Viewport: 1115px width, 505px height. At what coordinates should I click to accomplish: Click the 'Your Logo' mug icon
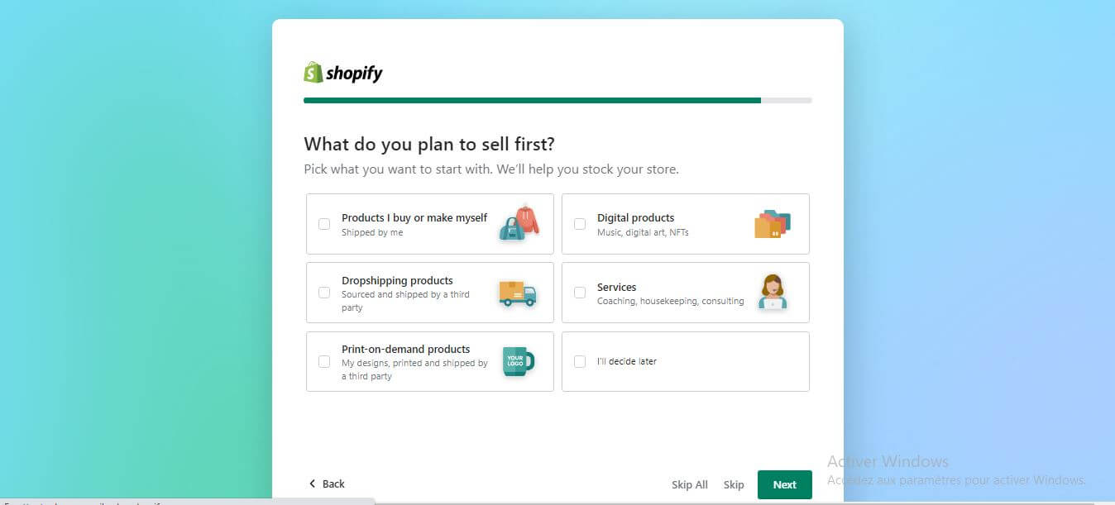click(x=518, y=361)
